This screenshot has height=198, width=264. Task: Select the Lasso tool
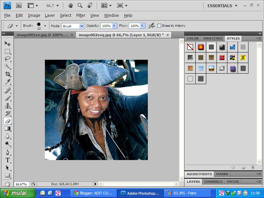[x=7, y=59]
